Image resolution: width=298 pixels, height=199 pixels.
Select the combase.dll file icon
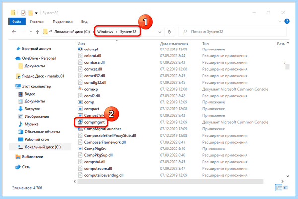(x=80, y=62)
